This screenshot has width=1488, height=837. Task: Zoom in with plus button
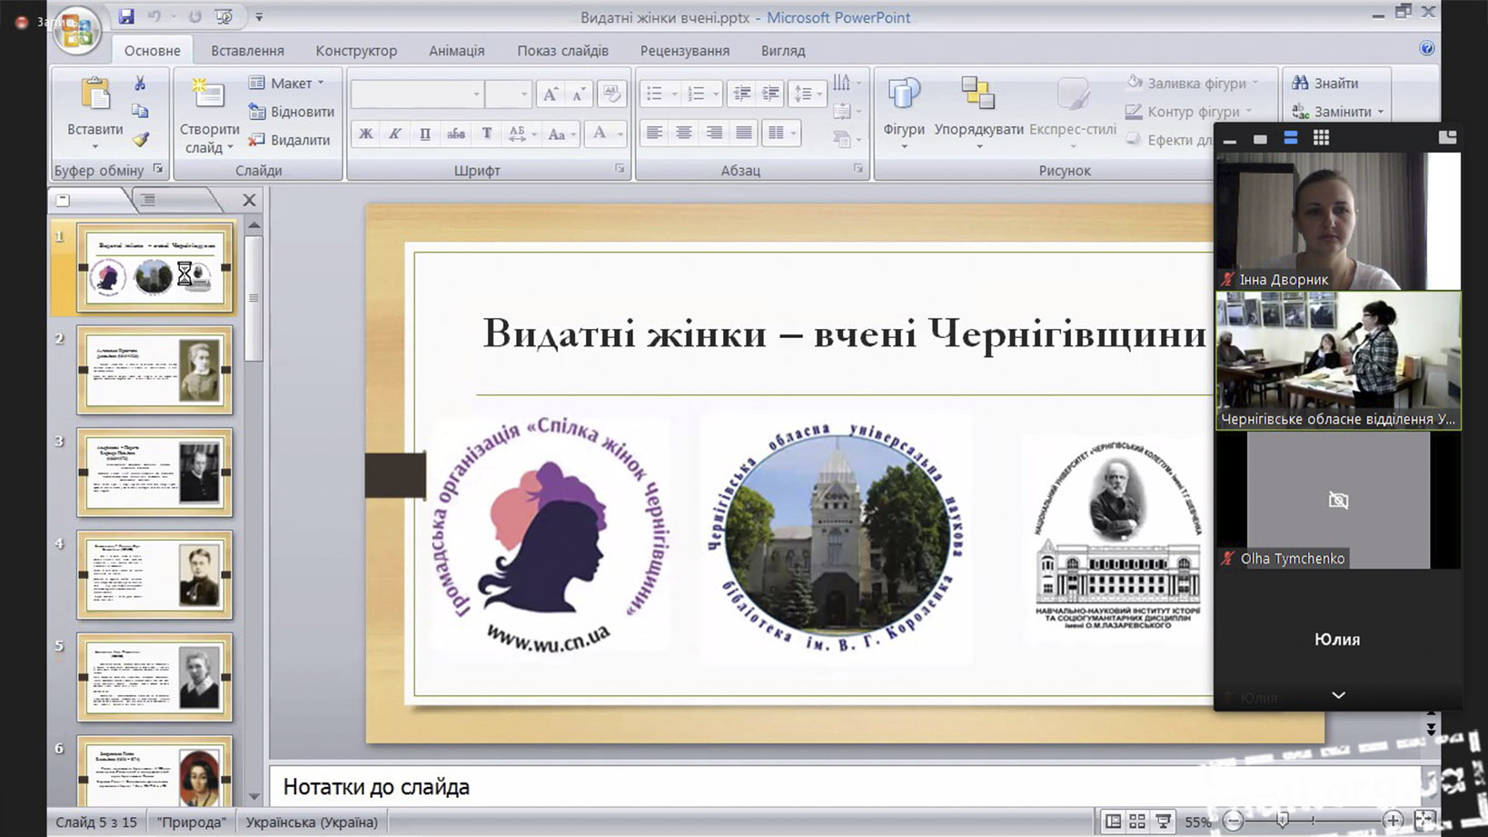pos(1393,822)
